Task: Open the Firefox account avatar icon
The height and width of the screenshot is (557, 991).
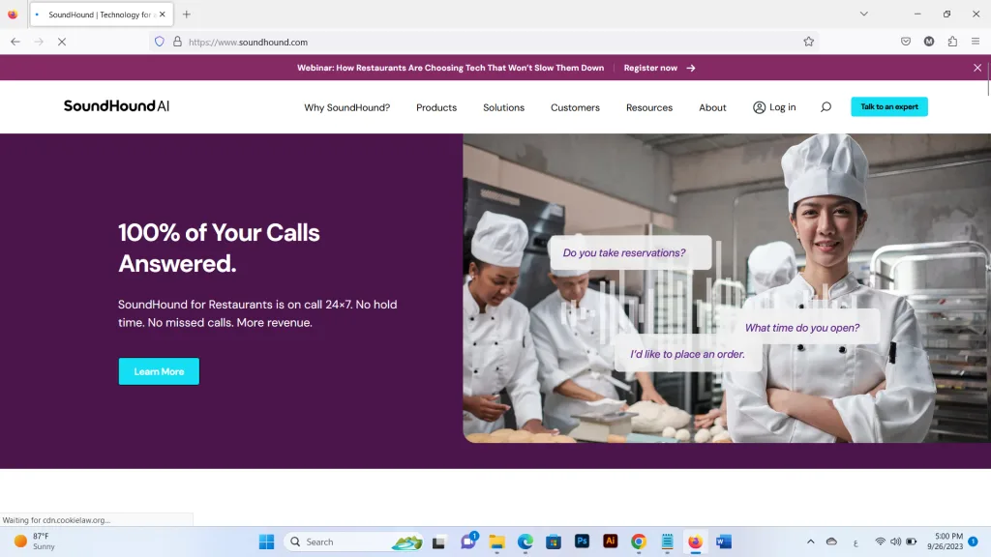Action: point(929,42)
